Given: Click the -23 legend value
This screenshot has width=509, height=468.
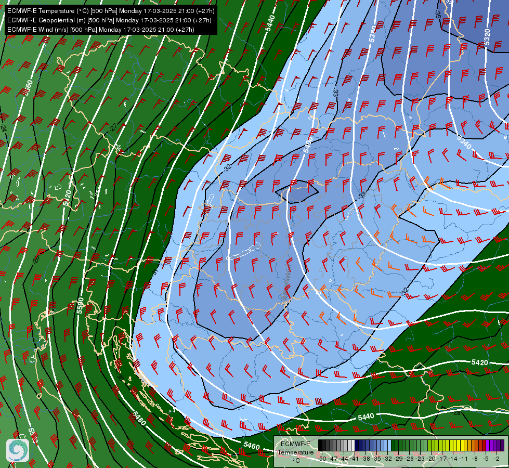Looking at the screenshot, I should pos(420,459).
